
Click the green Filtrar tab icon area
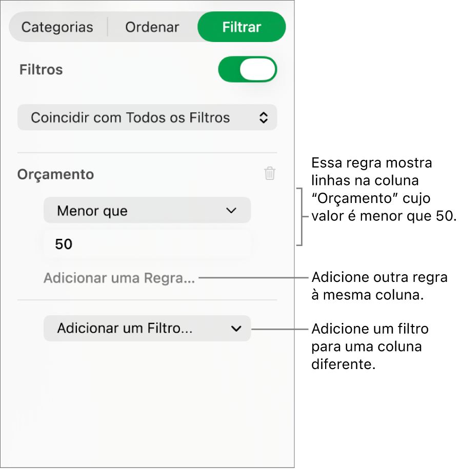tap(241, 27)
